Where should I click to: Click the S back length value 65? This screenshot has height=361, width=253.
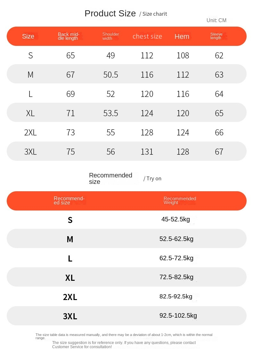coord(70,56)
